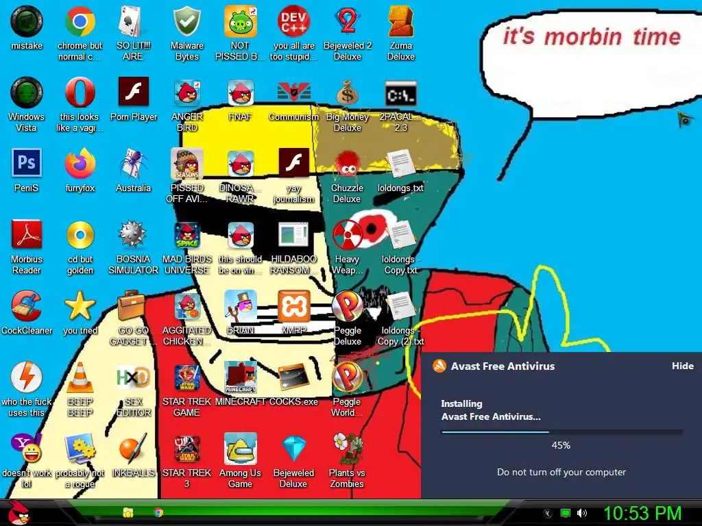The width and height of the screenshot is (702, 526).
Task: Launch Opera 'this looks like a vagi...' icon
Action: (80, 92)
